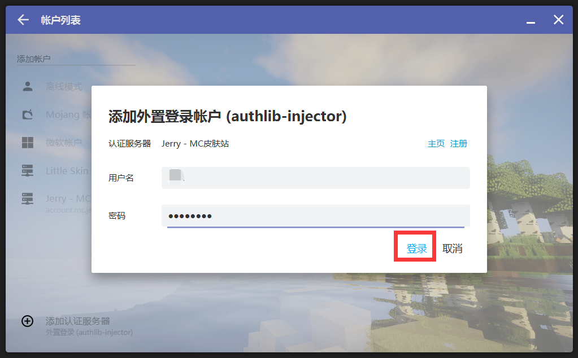The height and width of the screenshot is (358, 578).
Task: Select the Mojang account entry label
Action: (x=68, y=115)
